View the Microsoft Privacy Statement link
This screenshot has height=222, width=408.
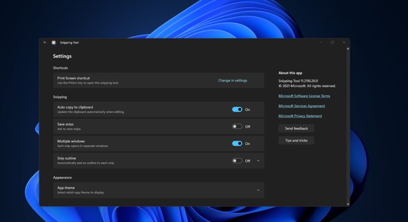(300, 116)
